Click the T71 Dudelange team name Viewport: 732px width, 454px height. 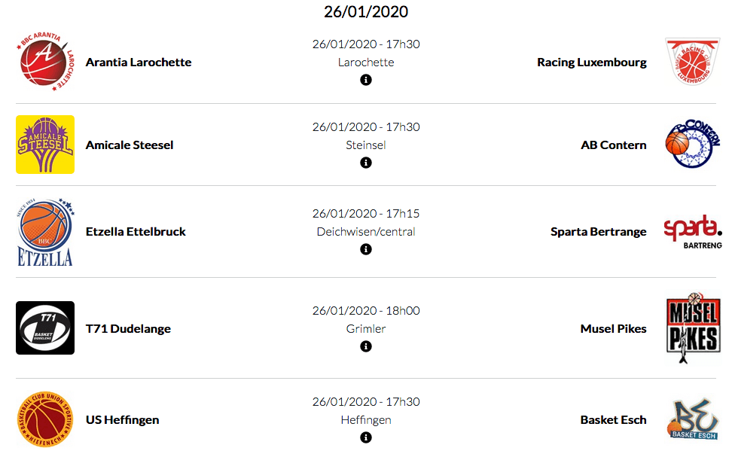coord(128,329)
